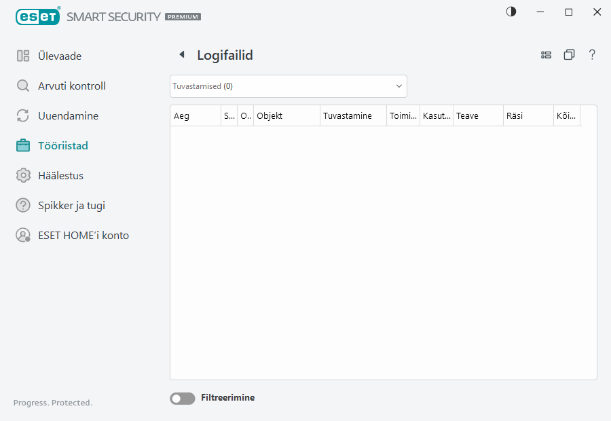The image size is (611, 421).
Task: Open help with the question mark button
Action: pyautogui.click(x=592, y=54)
